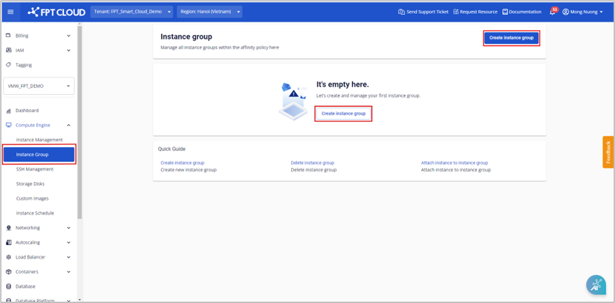
Task: Click the orange Feedback side tab
Action: pyautogui.click(x=608, y=151)
